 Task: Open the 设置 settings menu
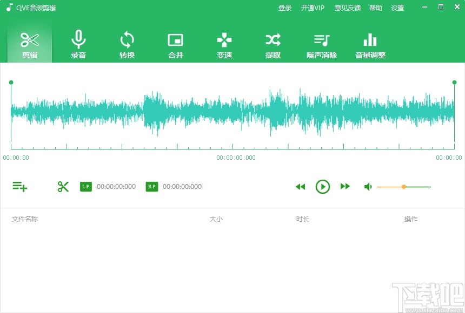click(397, 8)
